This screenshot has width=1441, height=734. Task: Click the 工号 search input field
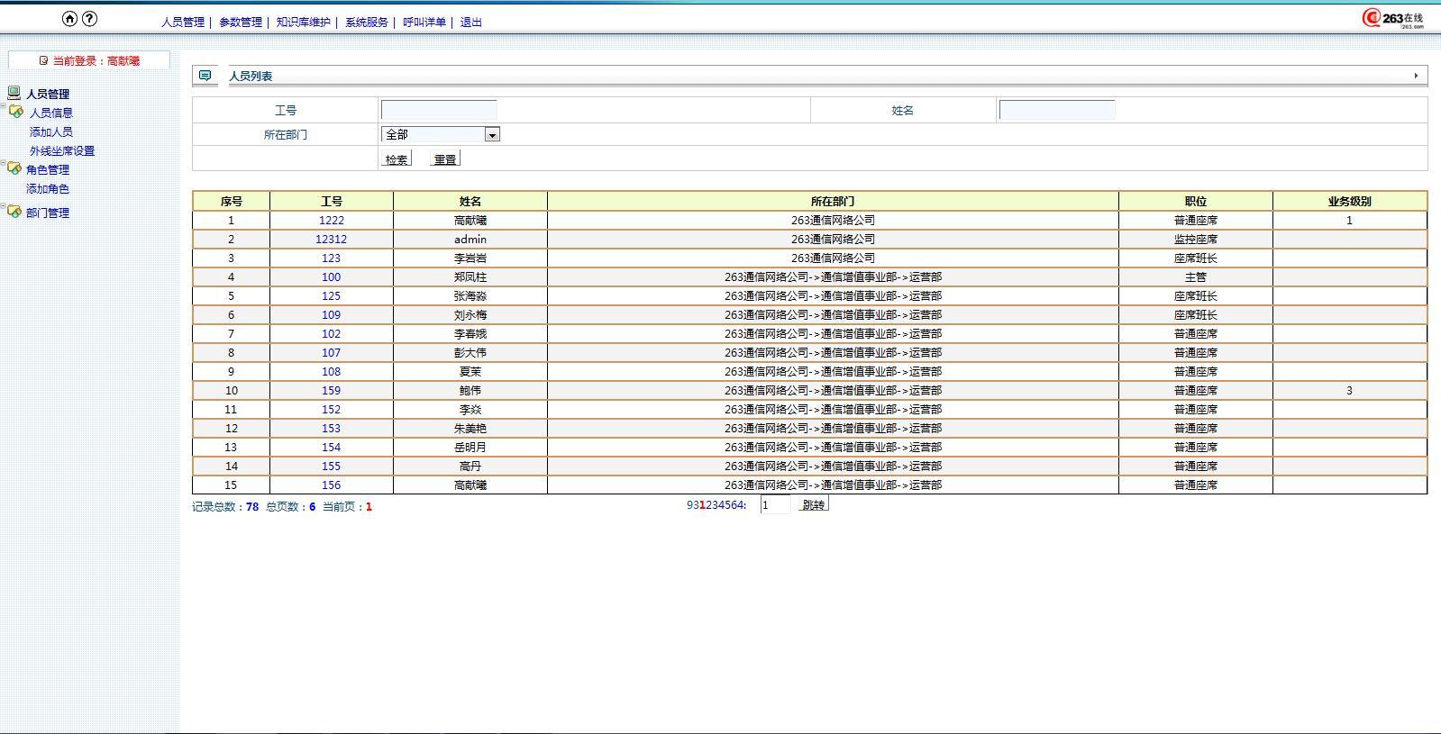[439, 110]
